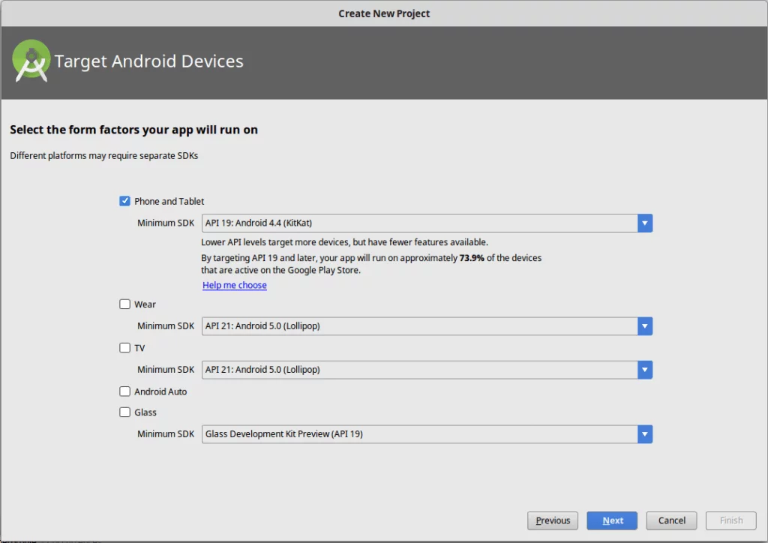
Task: Proceed using the Next button
Action: 611,520
